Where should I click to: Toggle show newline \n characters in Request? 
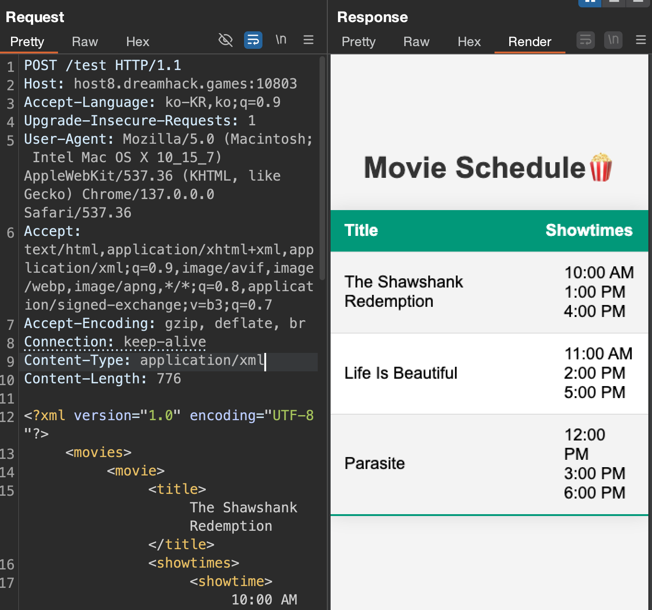pos(281,40)
